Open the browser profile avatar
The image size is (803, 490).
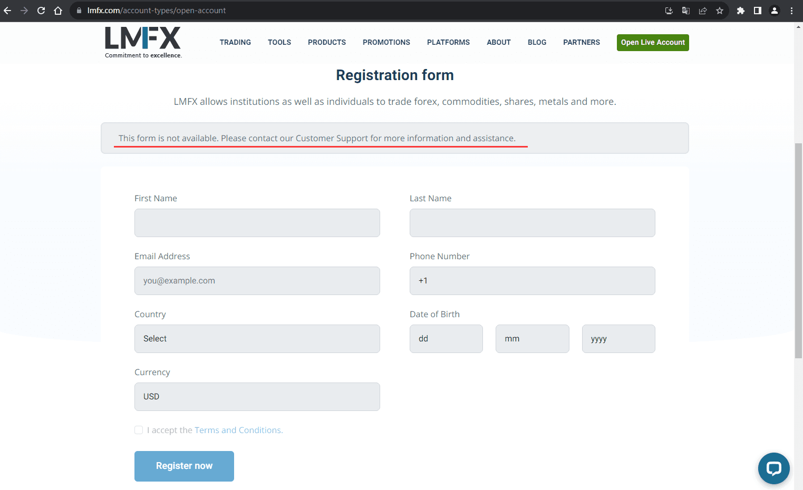point(775,11)
